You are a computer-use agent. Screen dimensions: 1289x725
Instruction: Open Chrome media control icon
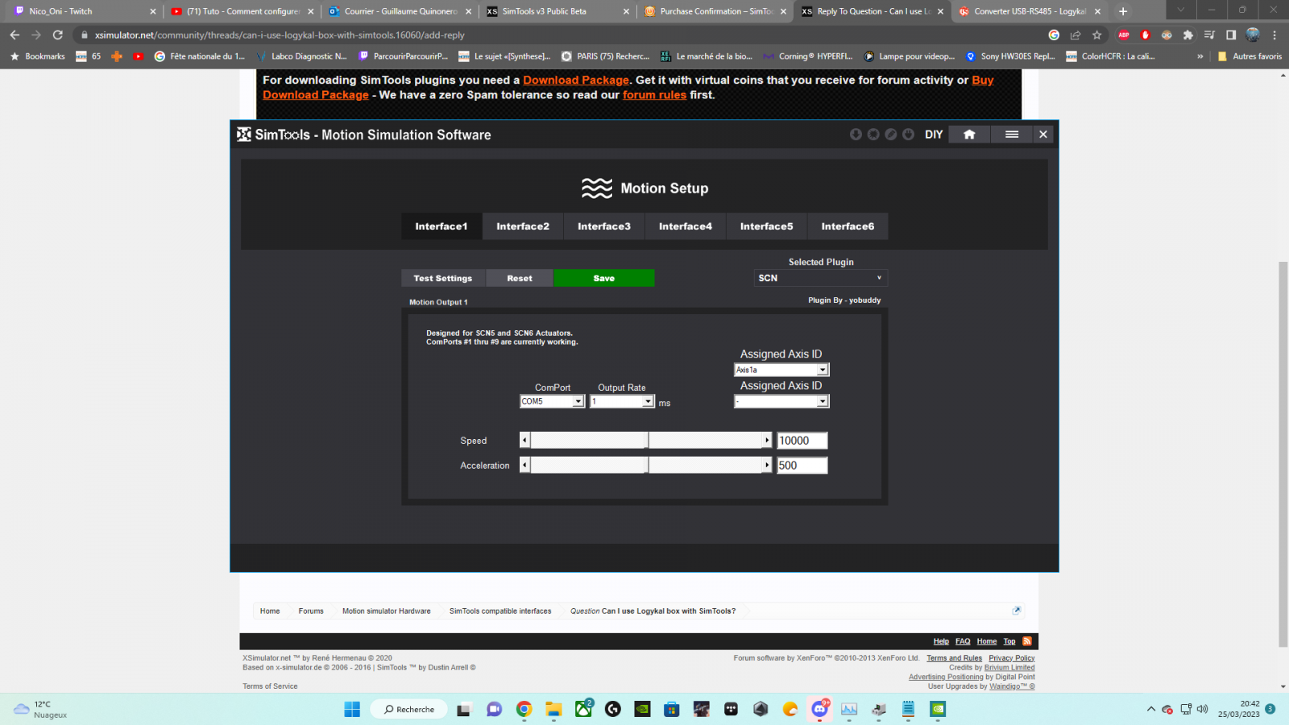1209,35
